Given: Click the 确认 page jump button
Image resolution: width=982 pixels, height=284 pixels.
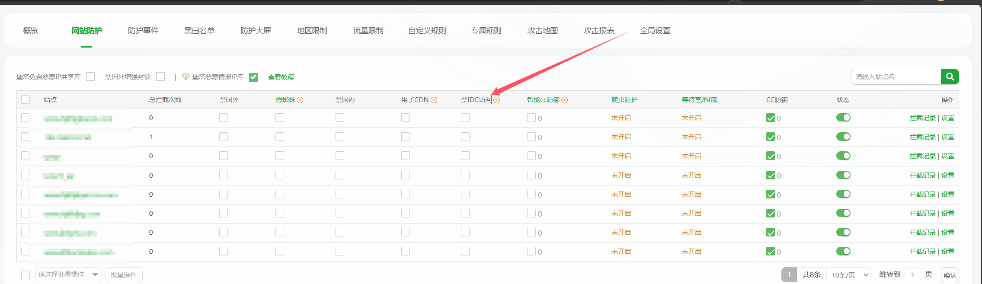Looking at the screenshot, I should tap(950, 274).
